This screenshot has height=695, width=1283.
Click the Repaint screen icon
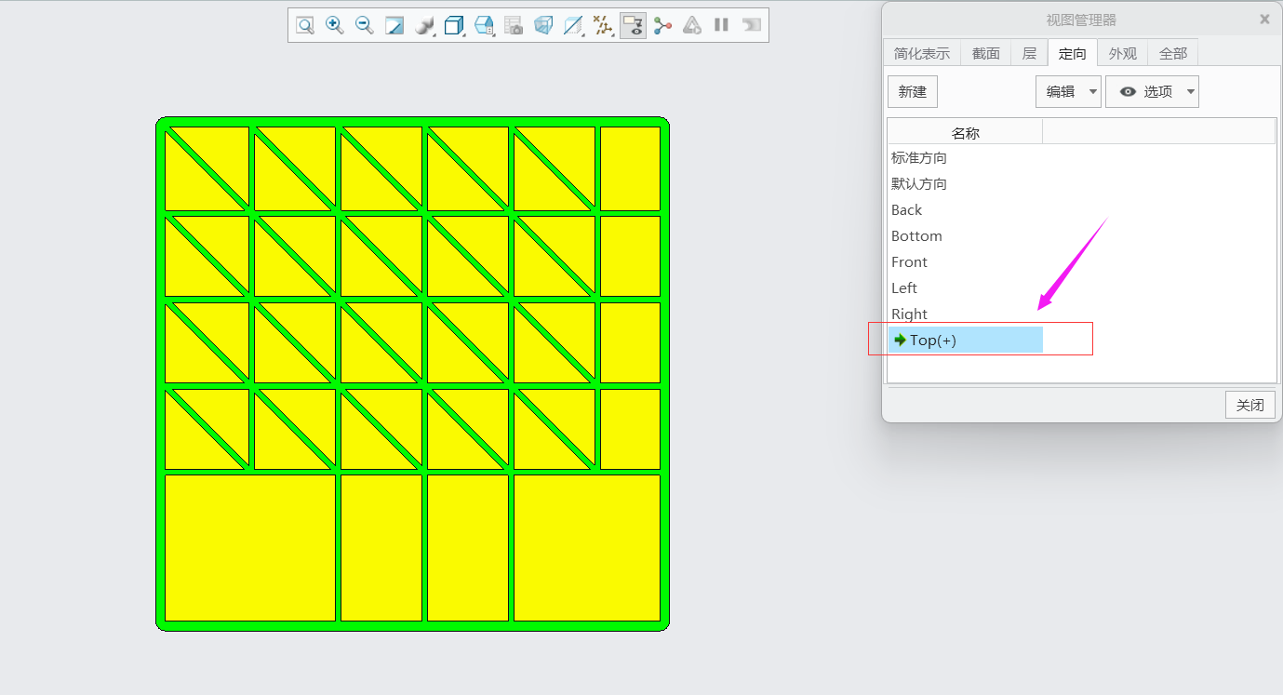394,25
